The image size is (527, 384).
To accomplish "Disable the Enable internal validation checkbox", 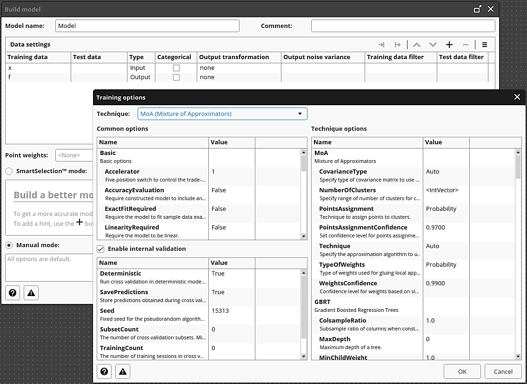I will pos(100,249).
